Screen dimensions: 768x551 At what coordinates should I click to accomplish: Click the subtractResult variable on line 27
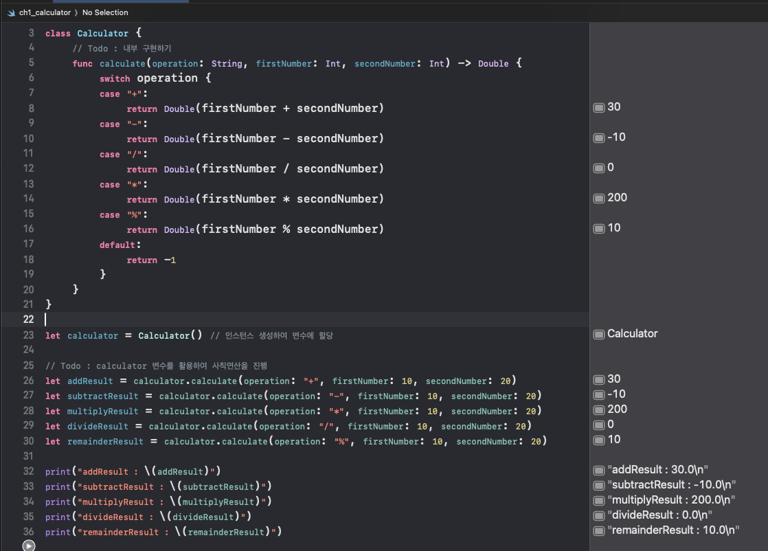click(x=103, y=396)
